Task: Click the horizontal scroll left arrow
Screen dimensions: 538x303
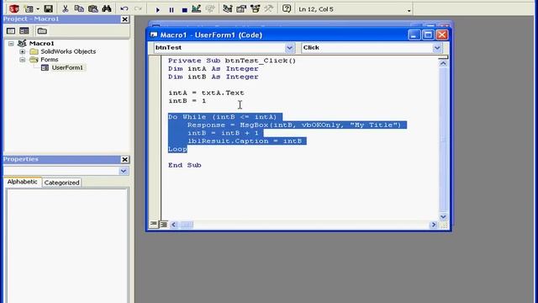Action: (x=174, y=225)
